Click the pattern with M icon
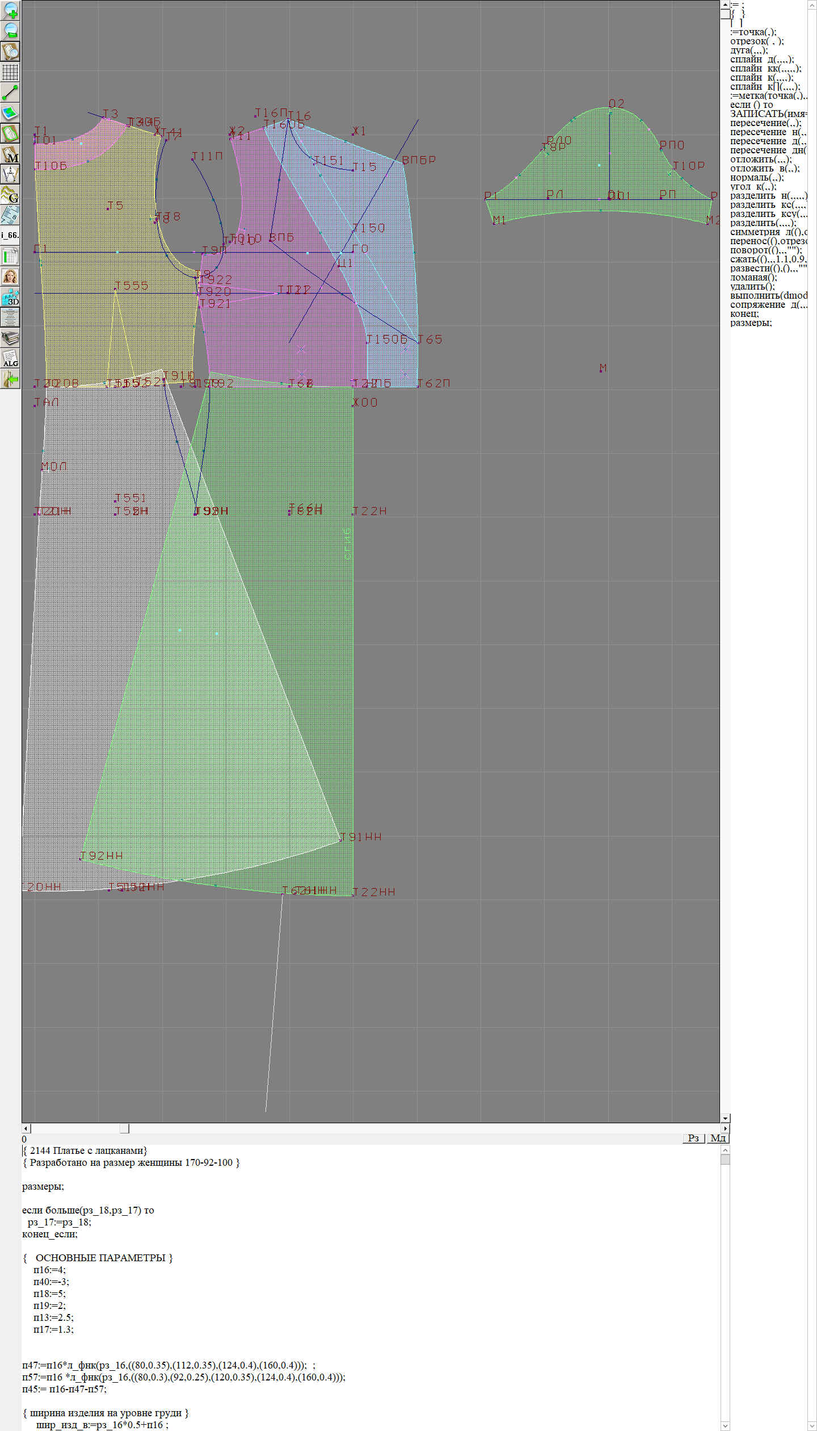 pyautogui.click(x=10, y=154)
